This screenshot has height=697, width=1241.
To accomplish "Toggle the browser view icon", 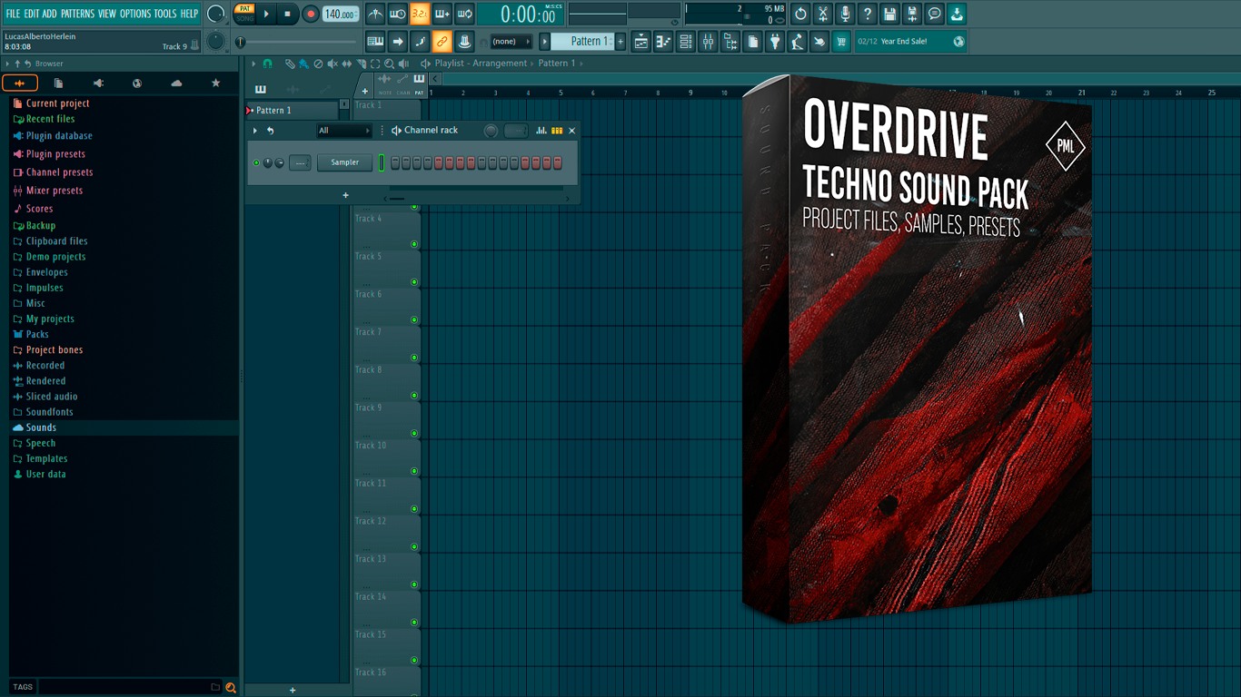I will click(730, 42).
